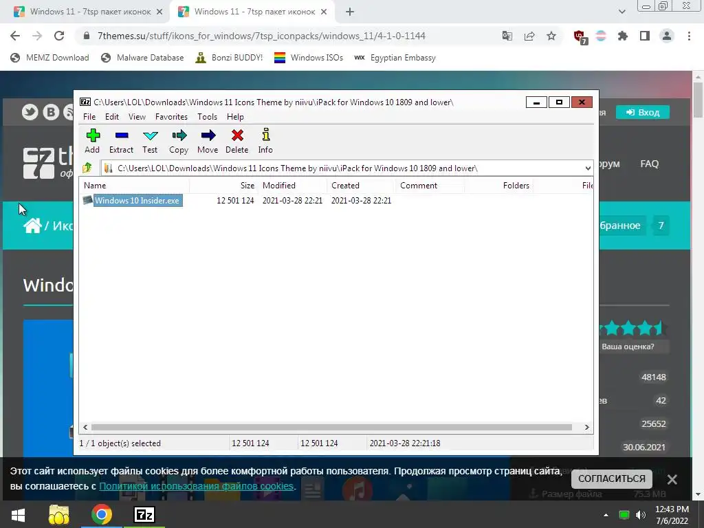Open the Favorites menu
This screenshot has height=528, width=704.
click(171, 117)
